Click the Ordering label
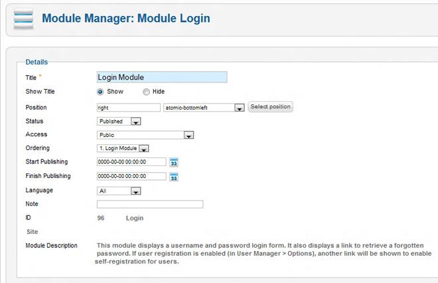The width and height of the screenshot is (438, 283). click(x=37, y=148)
